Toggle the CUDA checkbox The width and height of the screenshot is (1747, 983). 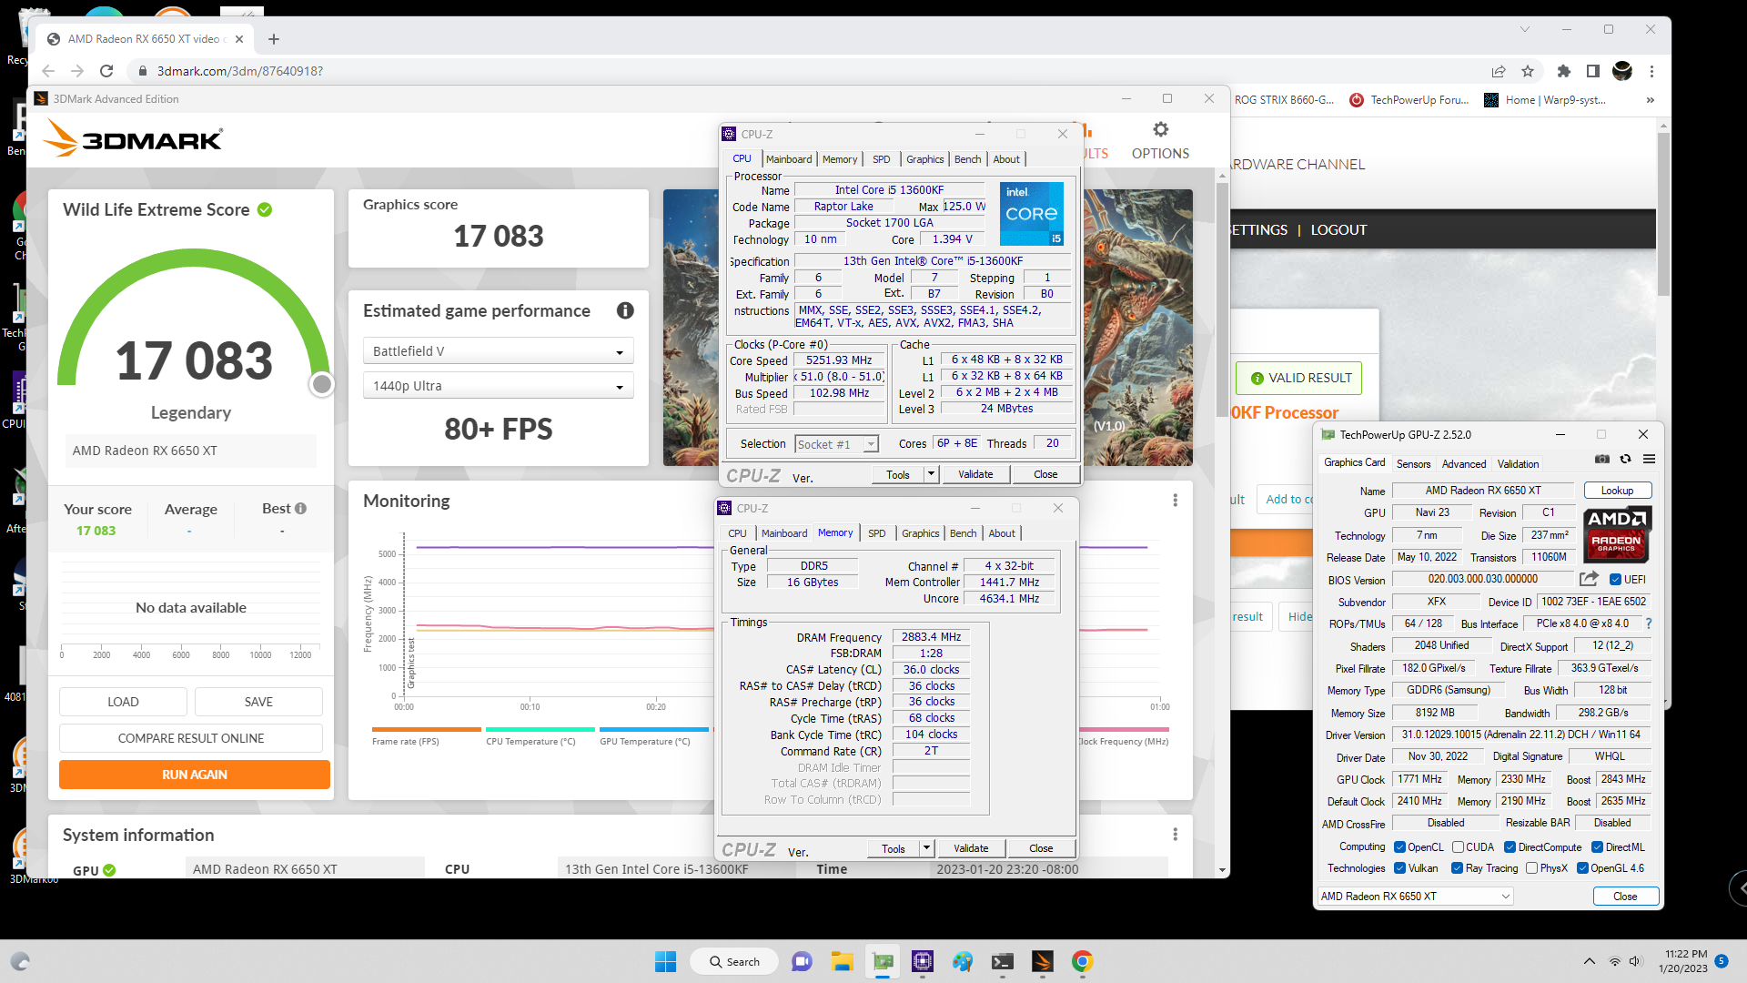(1459, 847)
